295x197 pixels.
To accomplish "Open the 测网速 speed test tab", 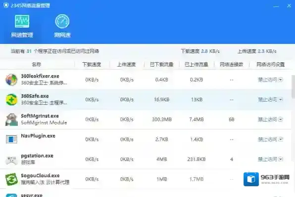I will pyautogui.click(x=62, y=26).
